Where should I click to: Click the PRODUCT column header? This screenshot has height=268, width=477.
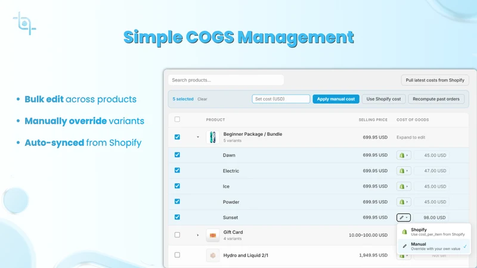[x=215, y=120]
